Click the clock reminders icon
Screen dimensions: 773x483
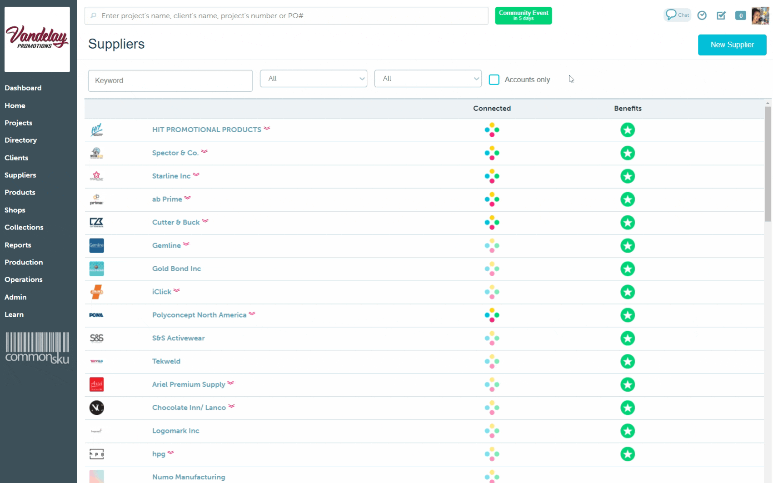(x=702, y=15)
